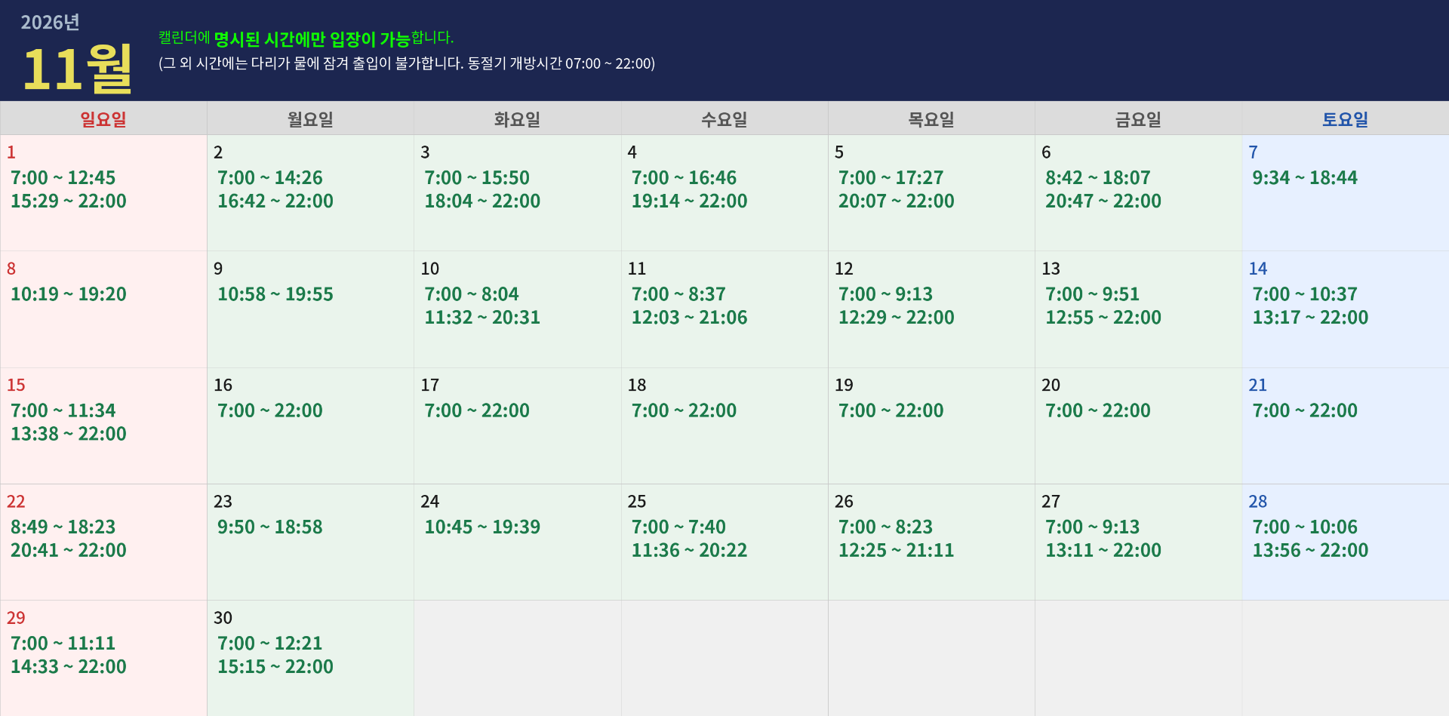Select the 10:58 ~ 19:55 time slot

(275, 294)
